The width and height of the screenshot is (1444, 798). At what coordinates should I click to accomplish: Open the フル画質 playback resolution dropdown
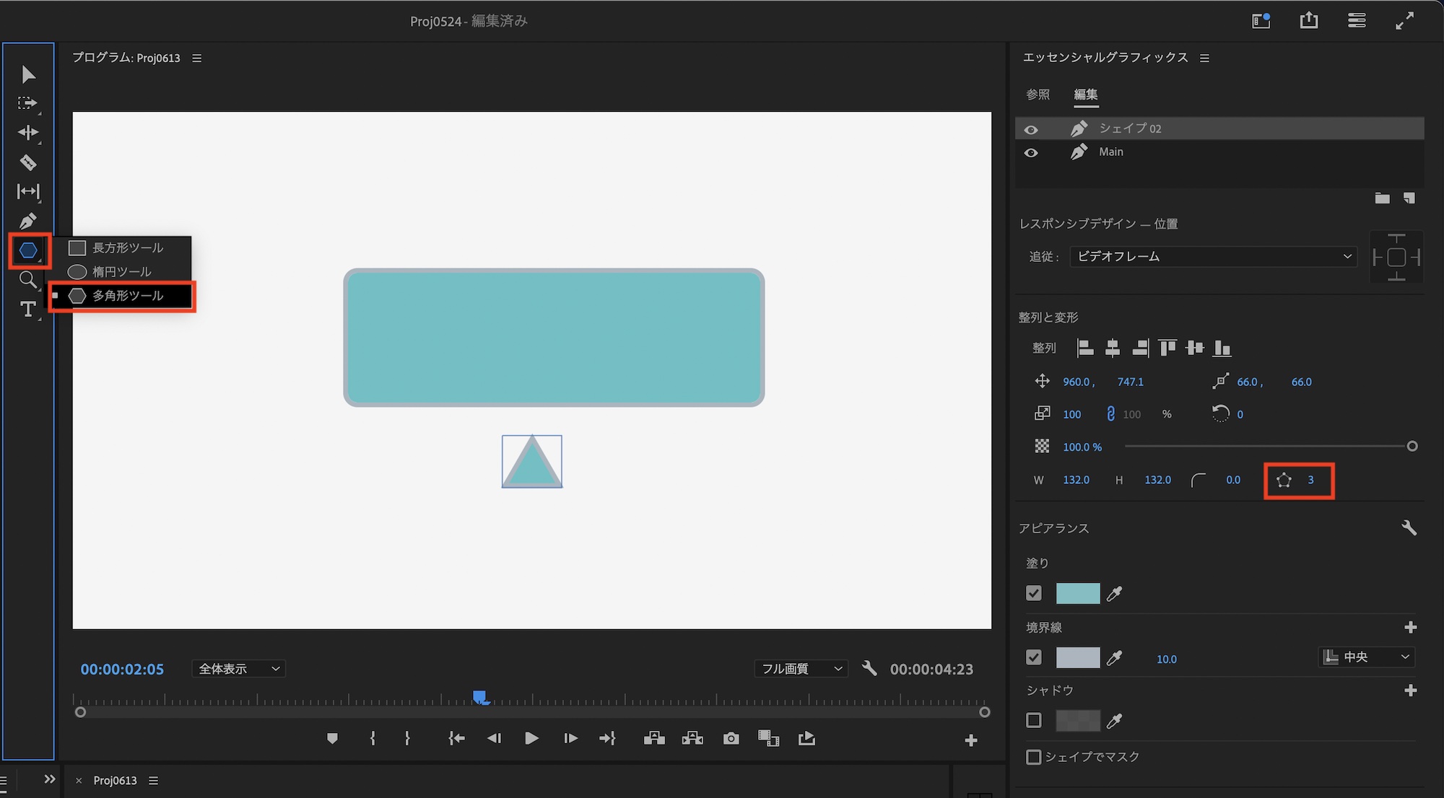pyautogui.click(x=801, y=669)
